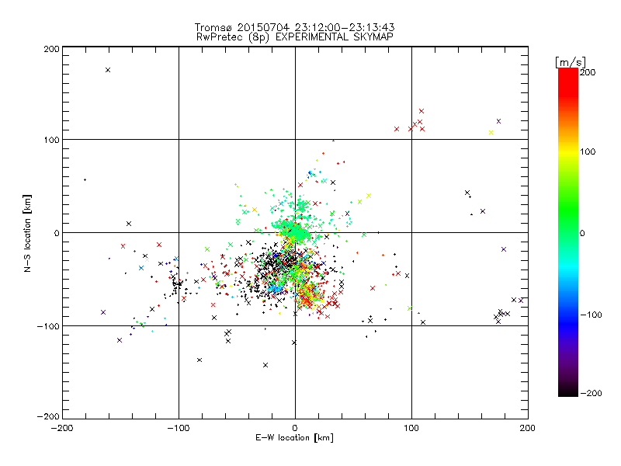The image size is (621, 466).
Task: Click the x-axis tick label "100"
Action: [411, 428]
